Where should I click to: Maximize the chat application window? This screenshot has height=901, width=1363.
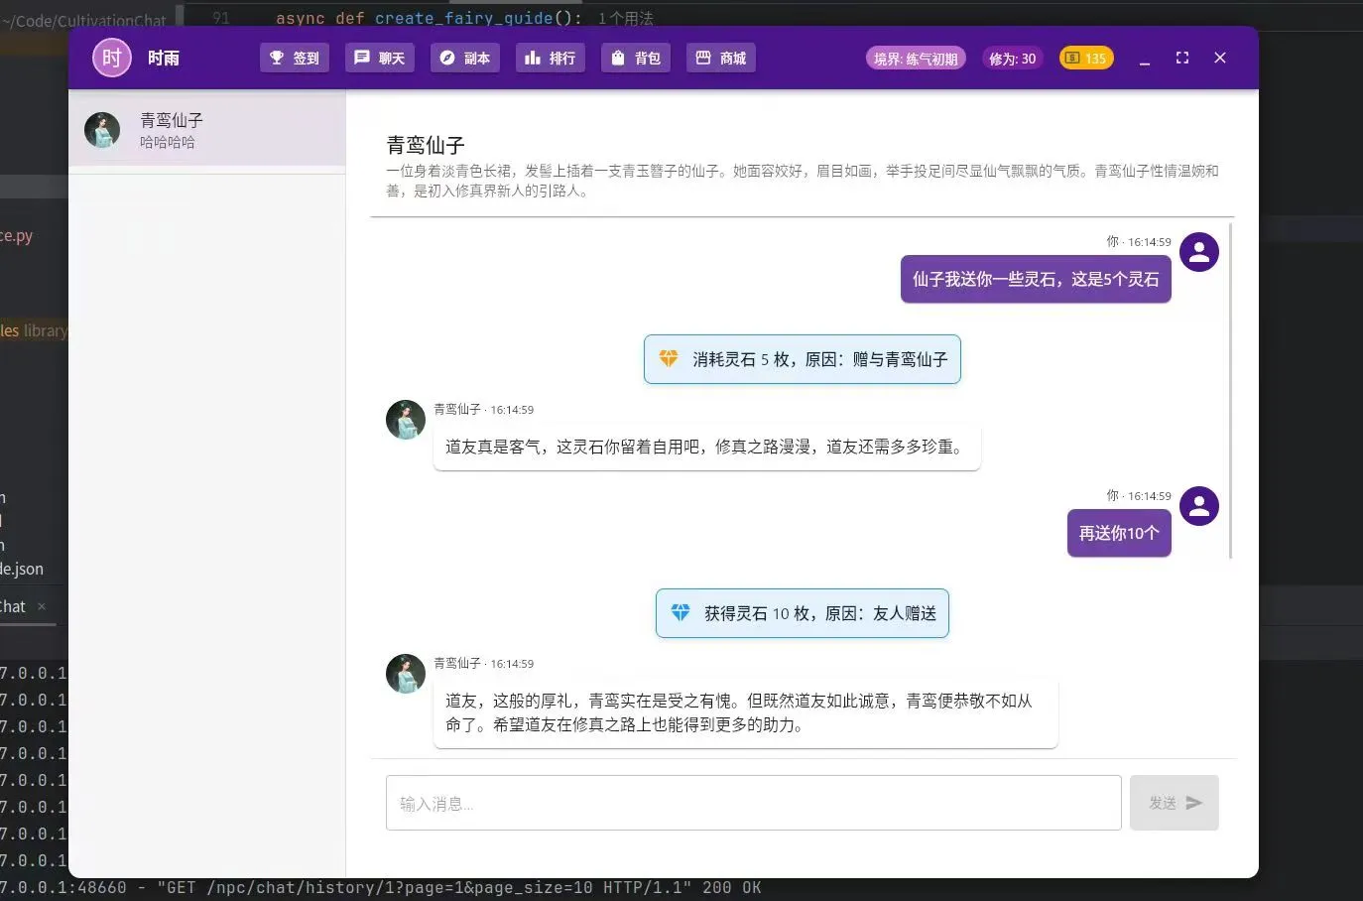tap(1181, 58)
